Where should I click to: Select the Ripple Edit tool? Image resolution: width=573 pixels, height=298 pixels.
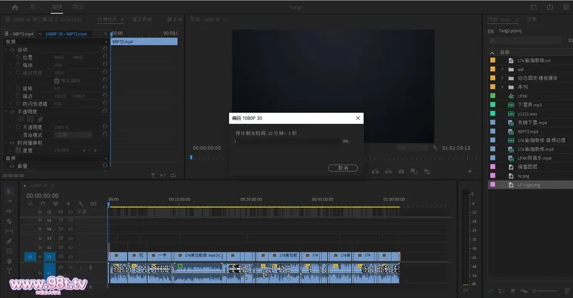coord(9,211)
